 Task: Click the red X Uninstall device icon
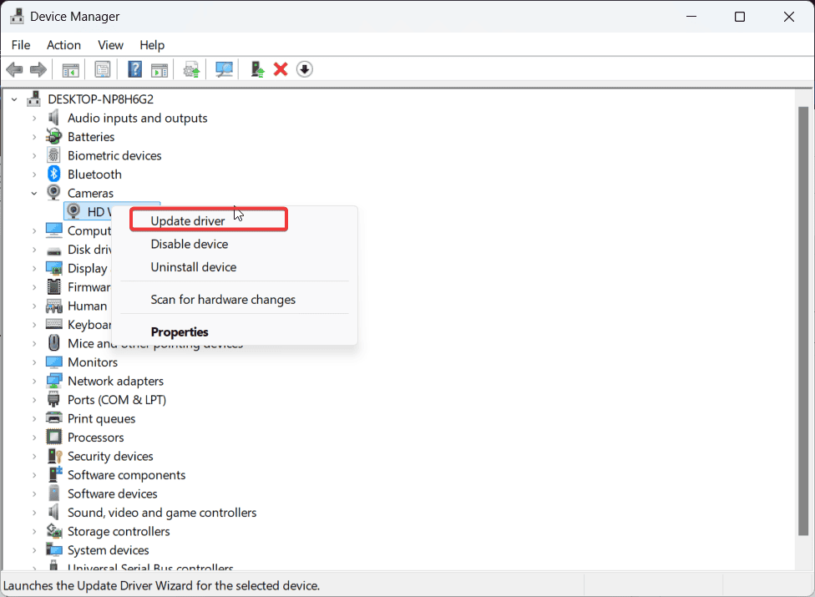tap(281, 69)
